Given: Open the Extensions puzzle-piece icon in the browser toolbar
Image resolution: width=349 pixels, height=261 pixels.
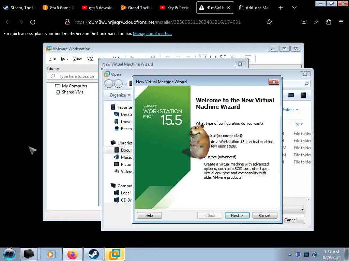Looking at the screenshot, I should (329, 22).
